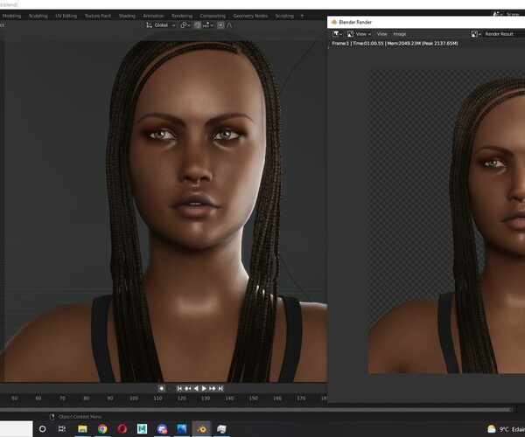Jump to timeline start frame

tap(179, 388)
